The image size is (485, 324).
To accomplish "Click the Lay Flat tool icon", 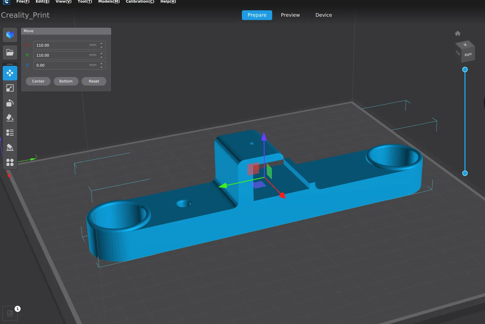I will pyautogui.click(x=10, y=118).
